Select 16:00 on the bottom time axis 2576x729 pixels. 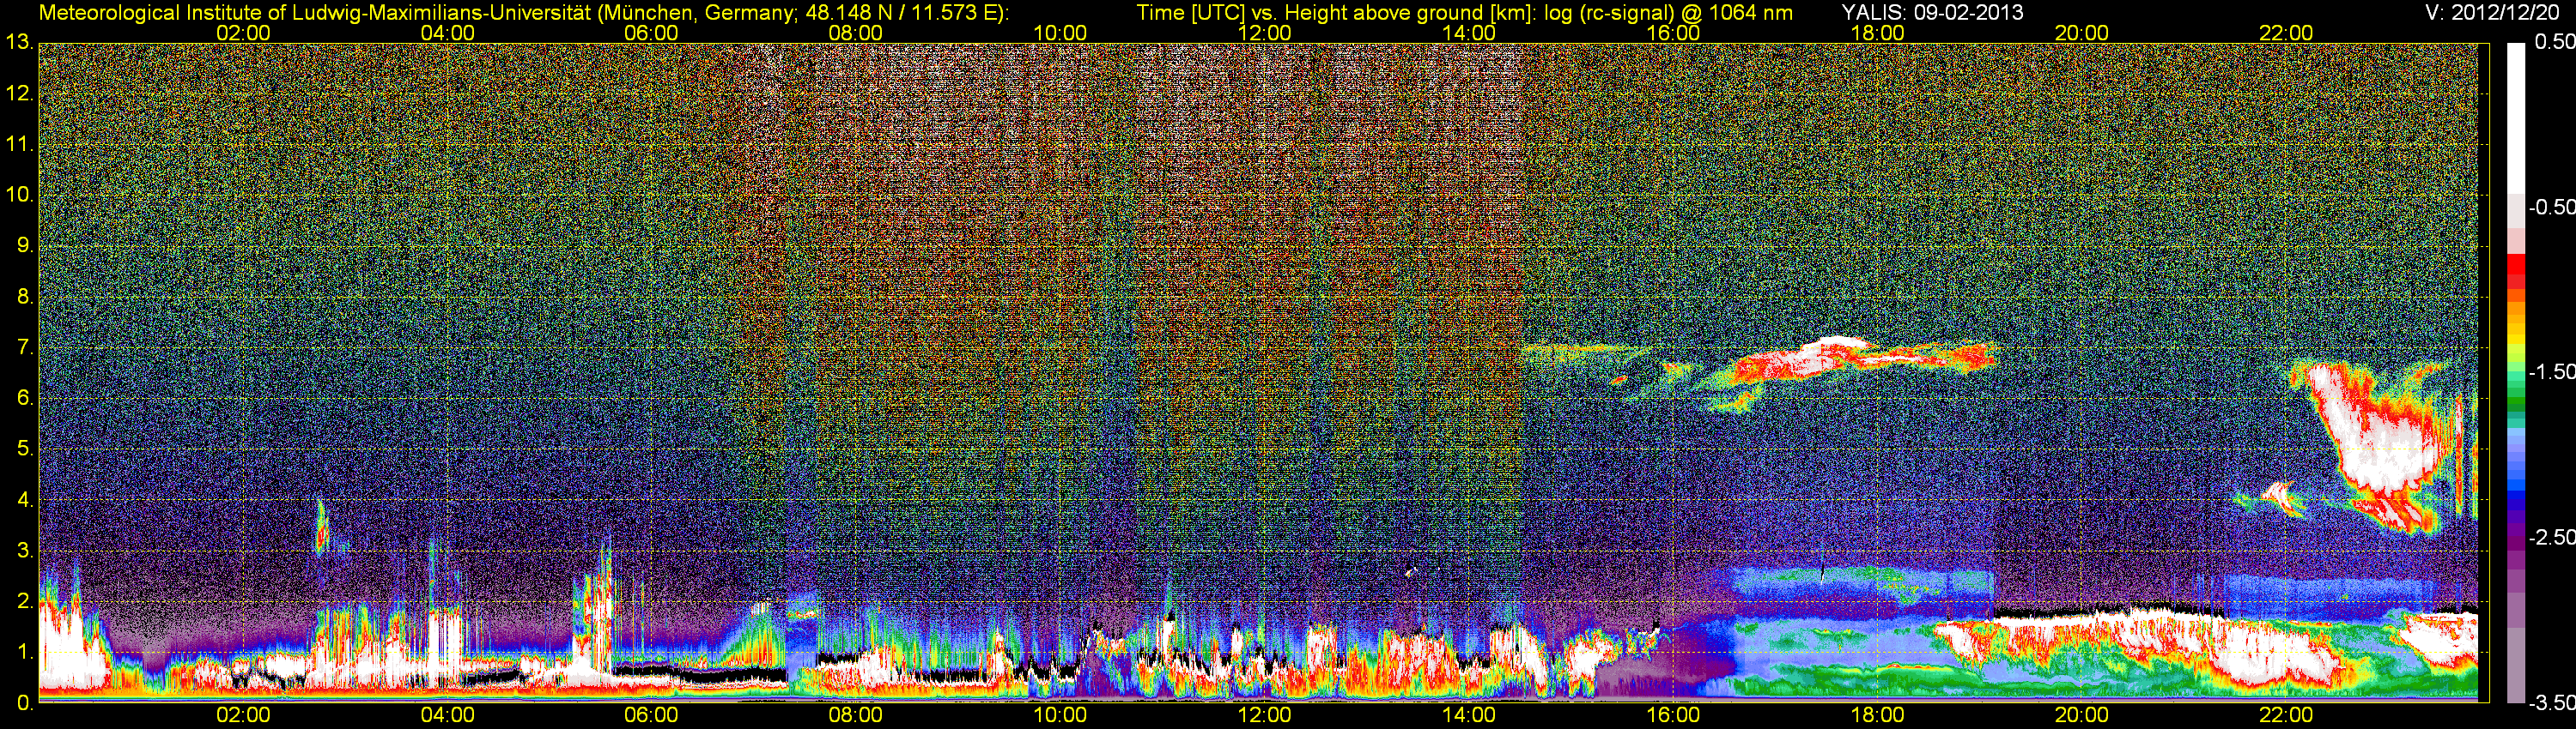coord(1673,715)
